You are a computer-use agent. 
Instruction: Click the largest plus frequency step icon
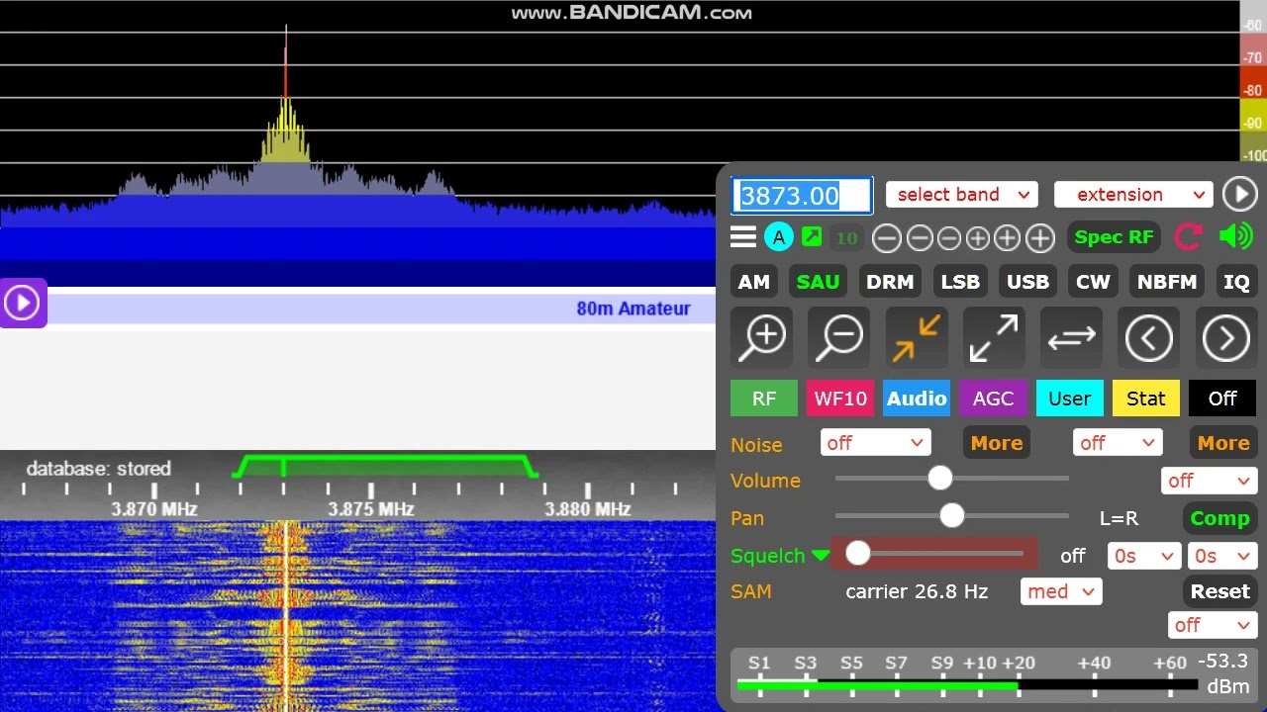pyautogui.click(x=1040, y=237)
